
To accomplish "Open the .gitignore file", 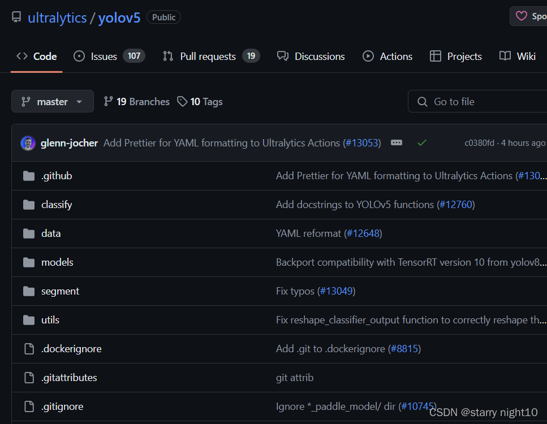I will 62,406.
